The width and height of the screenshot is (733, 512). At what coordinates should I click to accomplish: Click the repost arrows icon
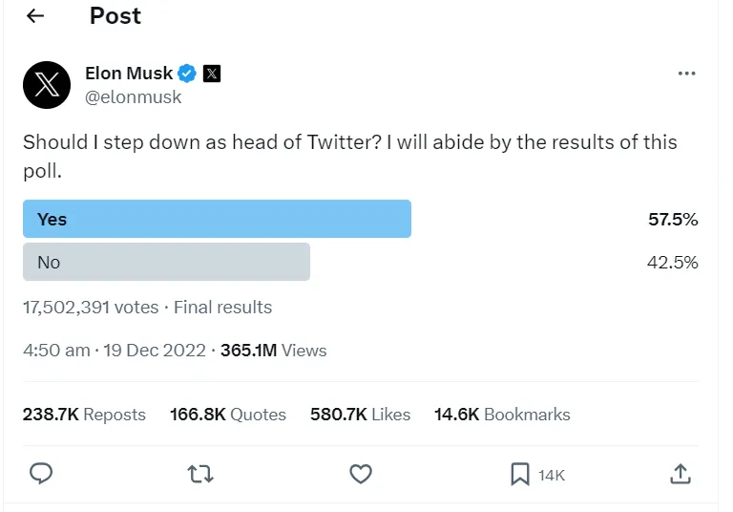click(200, 473)
